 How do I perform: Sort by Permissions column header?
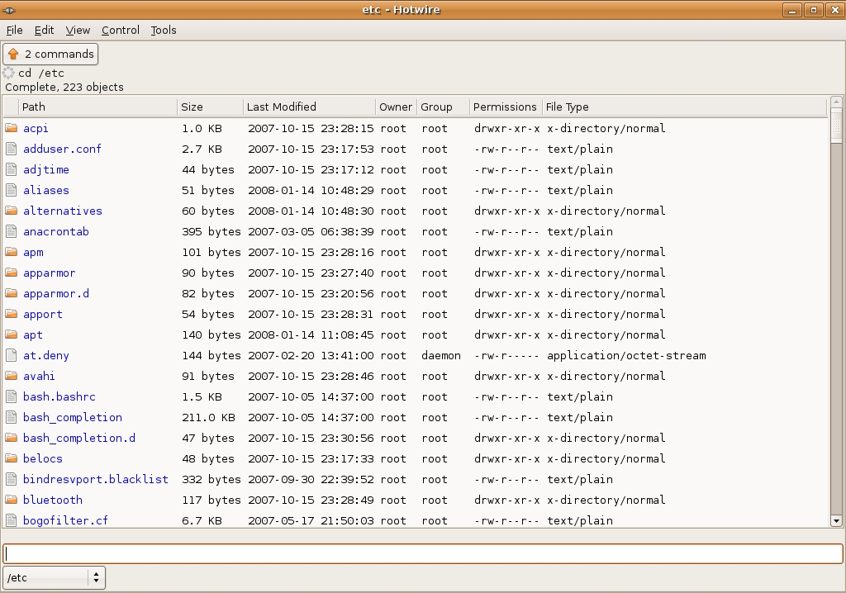coord(506,107)
